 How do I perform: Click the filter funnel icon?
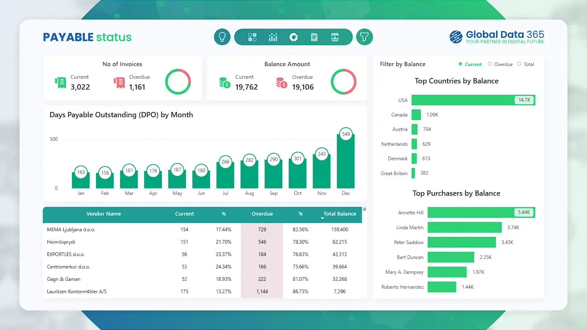(364, 37)
